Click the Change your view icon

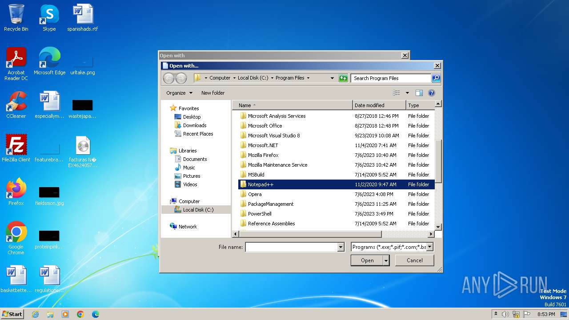point(397,93)
